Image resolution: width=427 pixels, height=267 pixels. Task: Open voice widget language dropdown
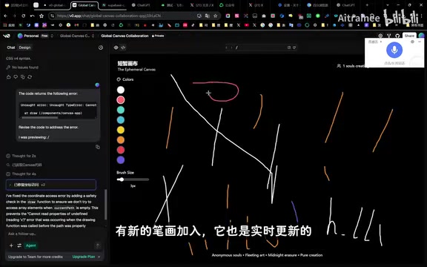(375, 42)
